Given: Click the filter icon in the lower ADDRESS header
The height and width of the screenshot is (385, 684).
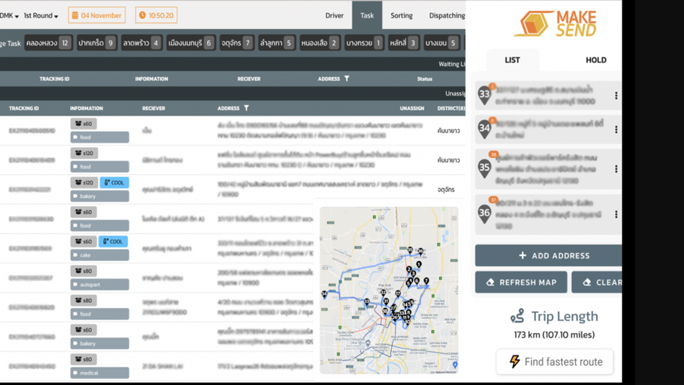Looking at the screenshot, I should tap(246, 108).
